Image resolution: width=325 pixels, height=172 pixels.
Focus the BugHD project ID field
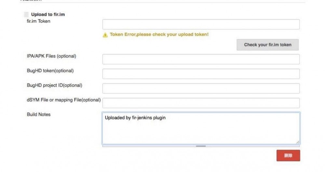[x=201, y=88]
